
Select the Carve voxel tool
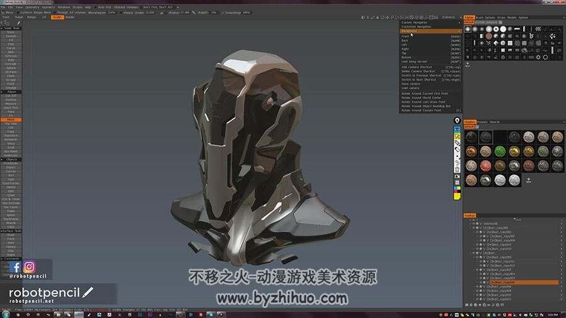pyautogui.click(x=11, y=48)
